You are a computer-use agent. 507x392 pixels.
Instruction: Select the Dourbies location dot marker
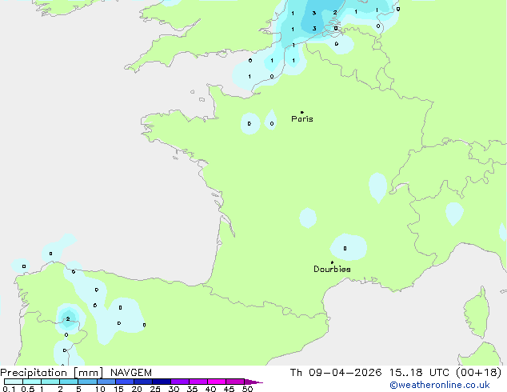(332, 262)
